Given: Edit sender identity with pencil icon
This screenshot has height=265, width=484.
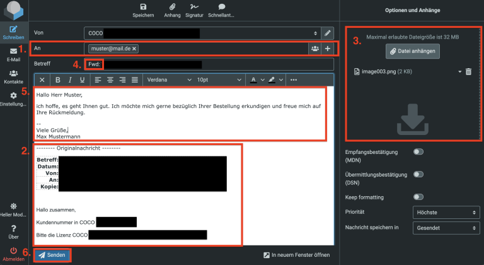Looking at the screenshot, I should pyautogui.click(x=326, y=32).
